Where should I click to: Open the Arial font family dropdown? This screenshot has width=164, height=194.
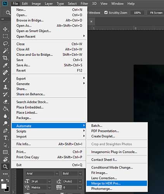point(57,173)
